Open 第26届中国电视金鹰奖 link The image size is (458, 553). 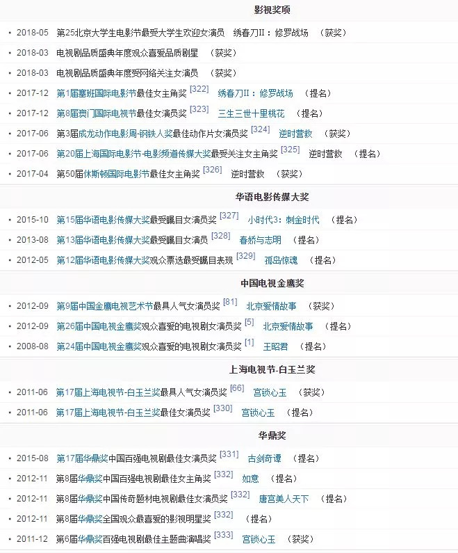click(x=99, y=326)
